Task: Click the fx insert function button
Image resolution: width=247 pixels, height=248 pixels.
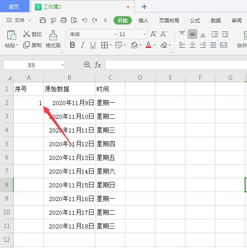Action: [x=98, y=65]
